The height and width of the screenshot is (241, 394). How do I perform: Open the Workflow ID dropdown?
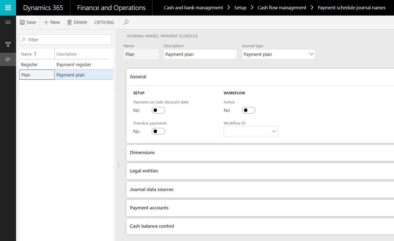coord(274,131)
